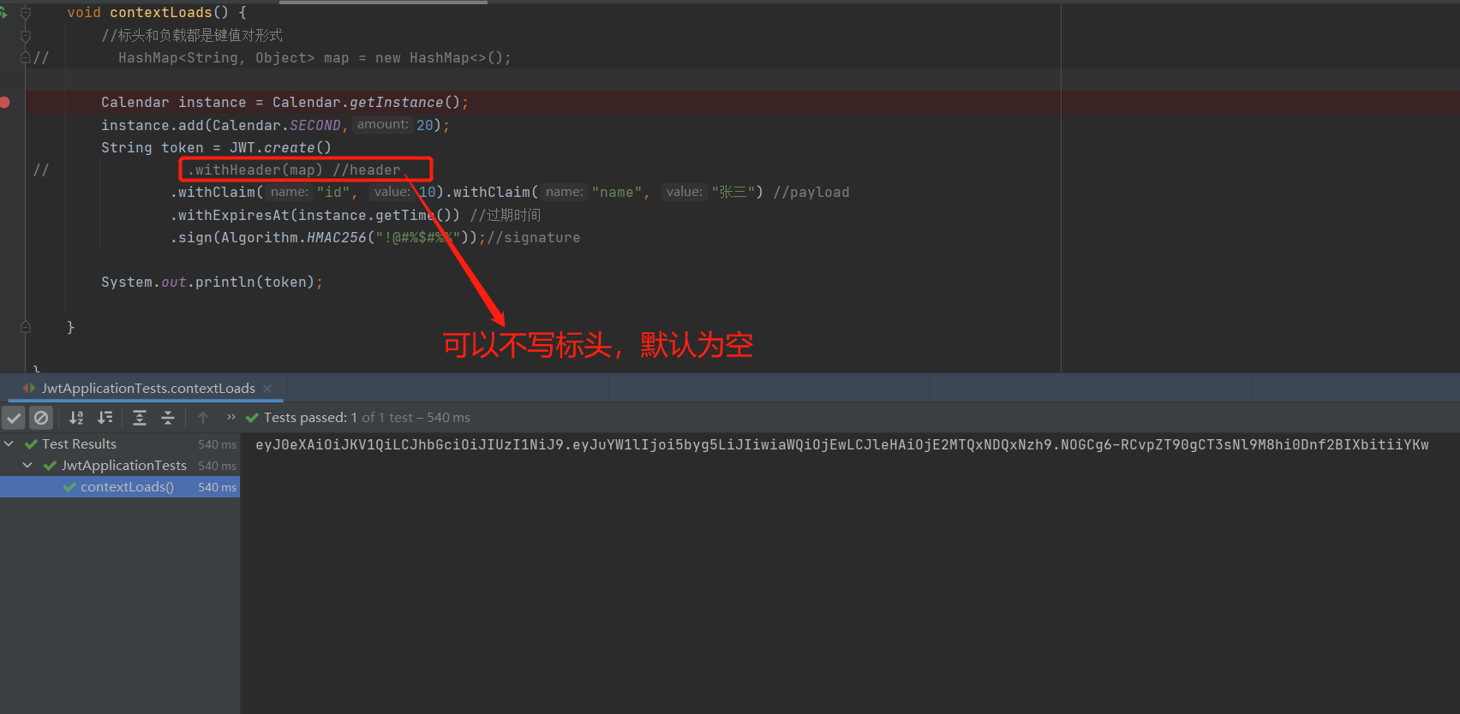Click the "name" string literal in withClaim
The width and height of the screenshot is (1460, 714).
pos(616,192)
